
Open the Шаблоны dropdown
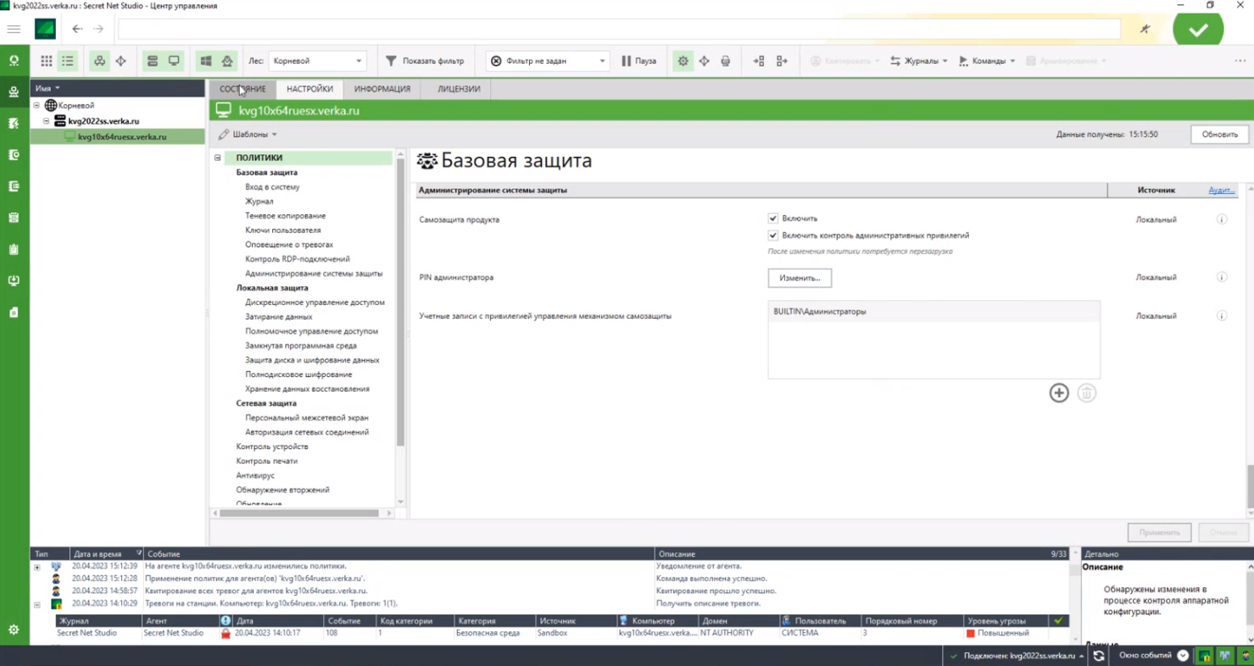coord(248,134)
